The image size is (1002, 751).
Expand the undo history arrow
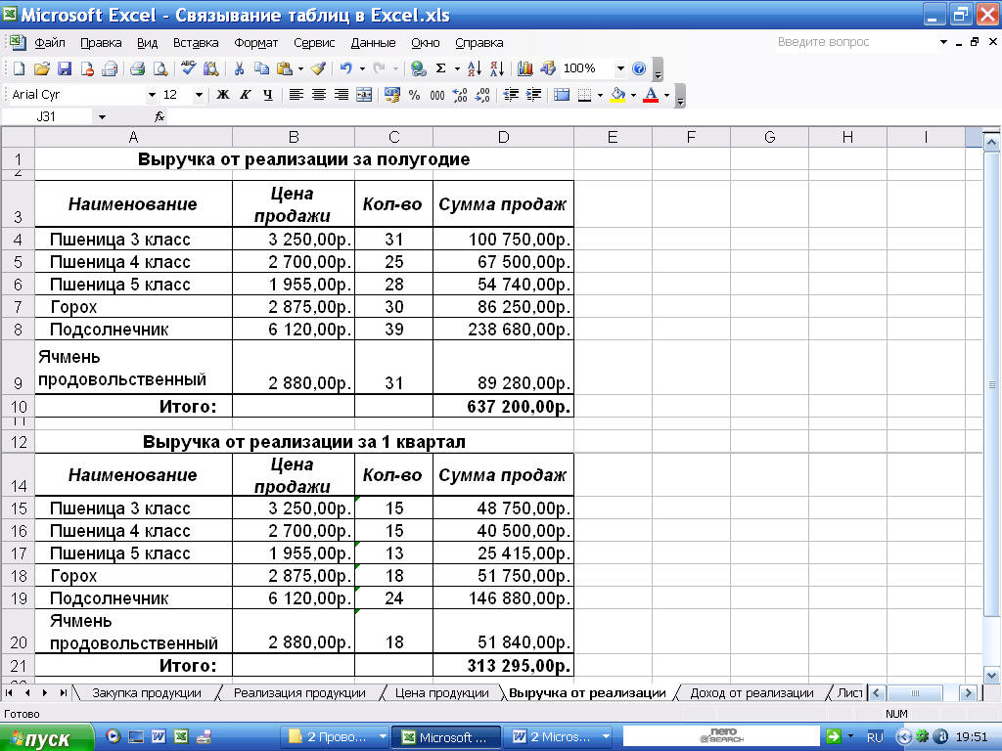click(362, 68)
